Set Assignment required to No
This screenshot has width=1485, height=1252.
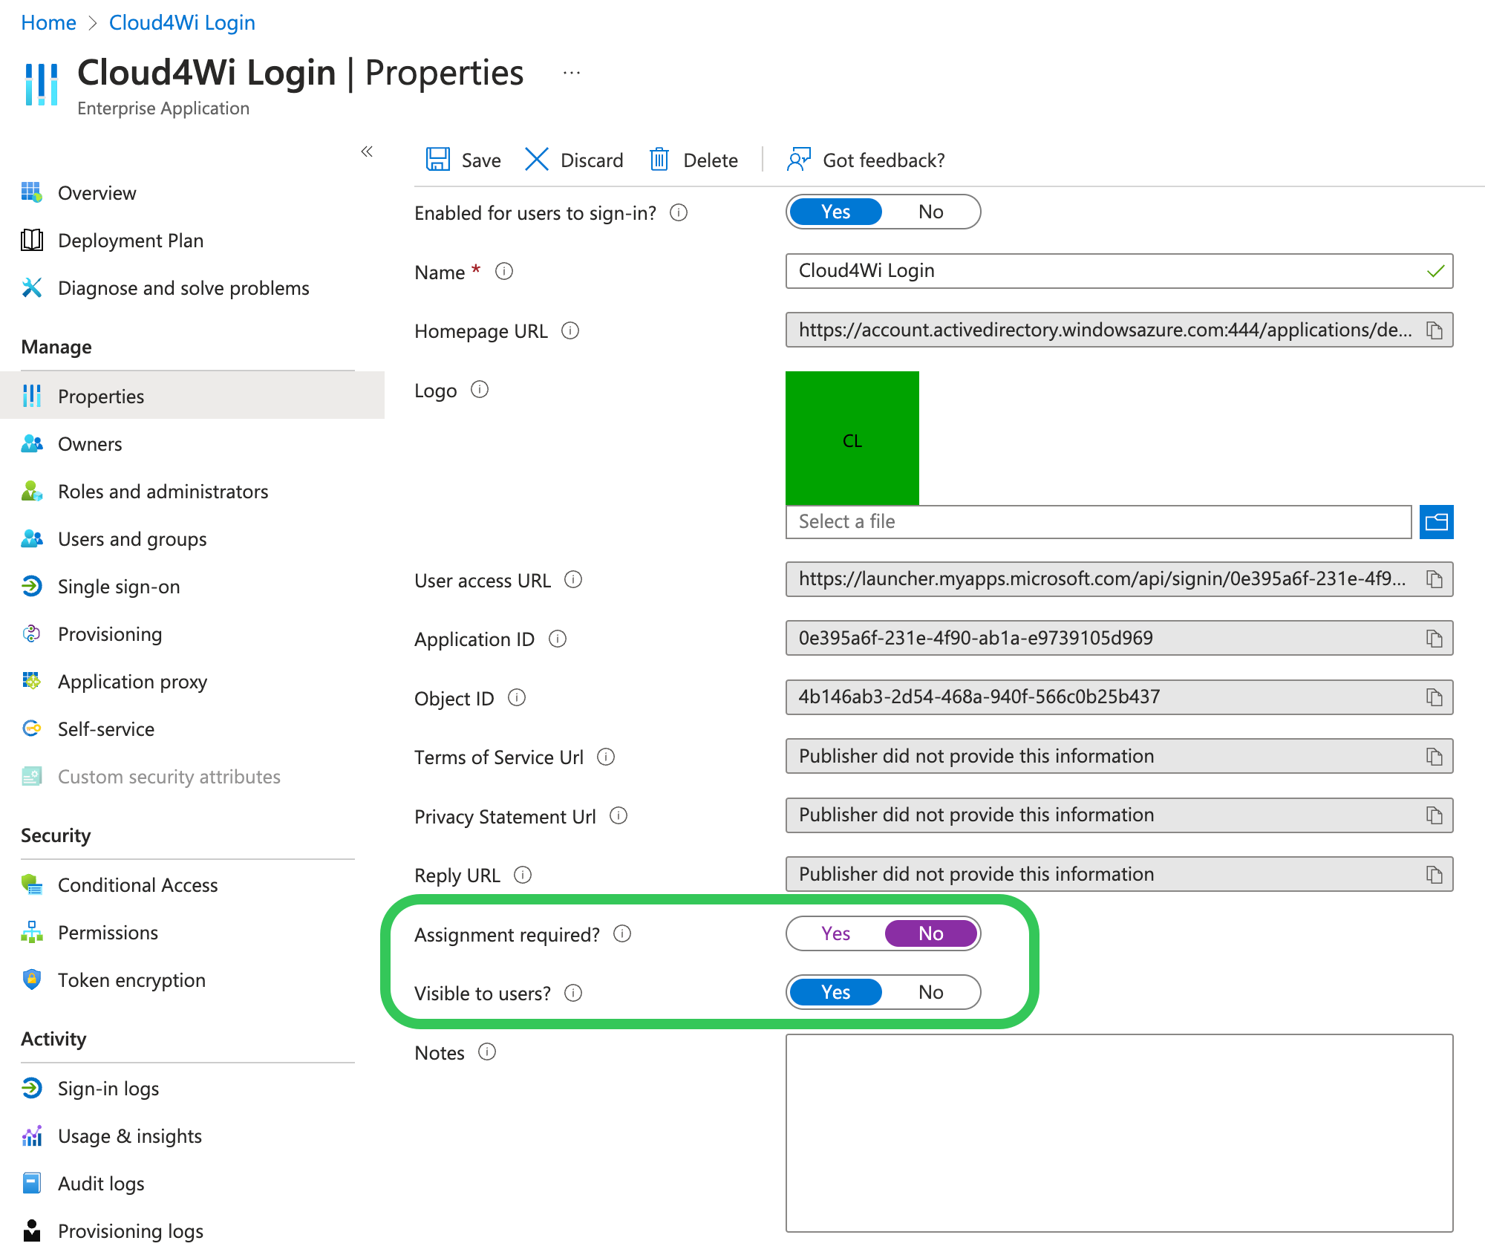[930, 933]
